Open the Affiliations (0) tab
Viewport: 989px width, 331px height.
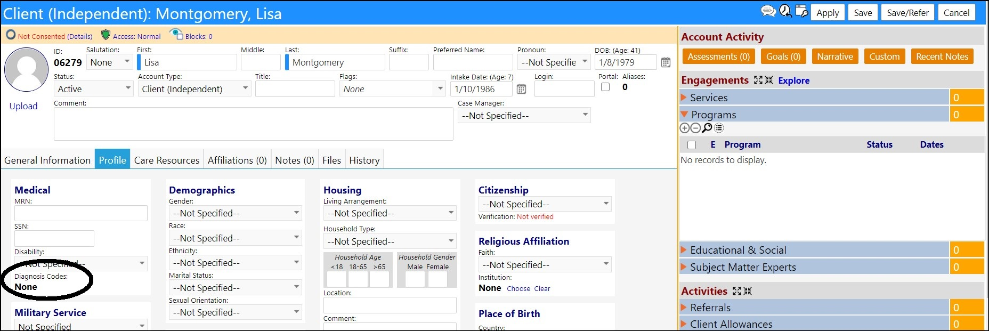[x=237, y=160]
